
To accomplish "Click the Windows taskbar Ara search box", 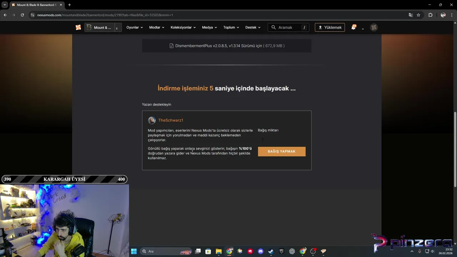I will point(166,251).
